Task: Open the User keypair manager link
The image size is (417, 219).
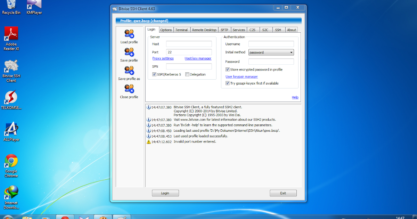Action: pyautogui.click(x=242, y=76)
